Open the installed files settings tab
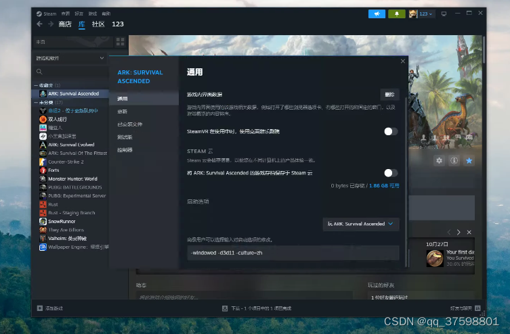The width and height of the screenshot is (510, 334). (144, 124)
